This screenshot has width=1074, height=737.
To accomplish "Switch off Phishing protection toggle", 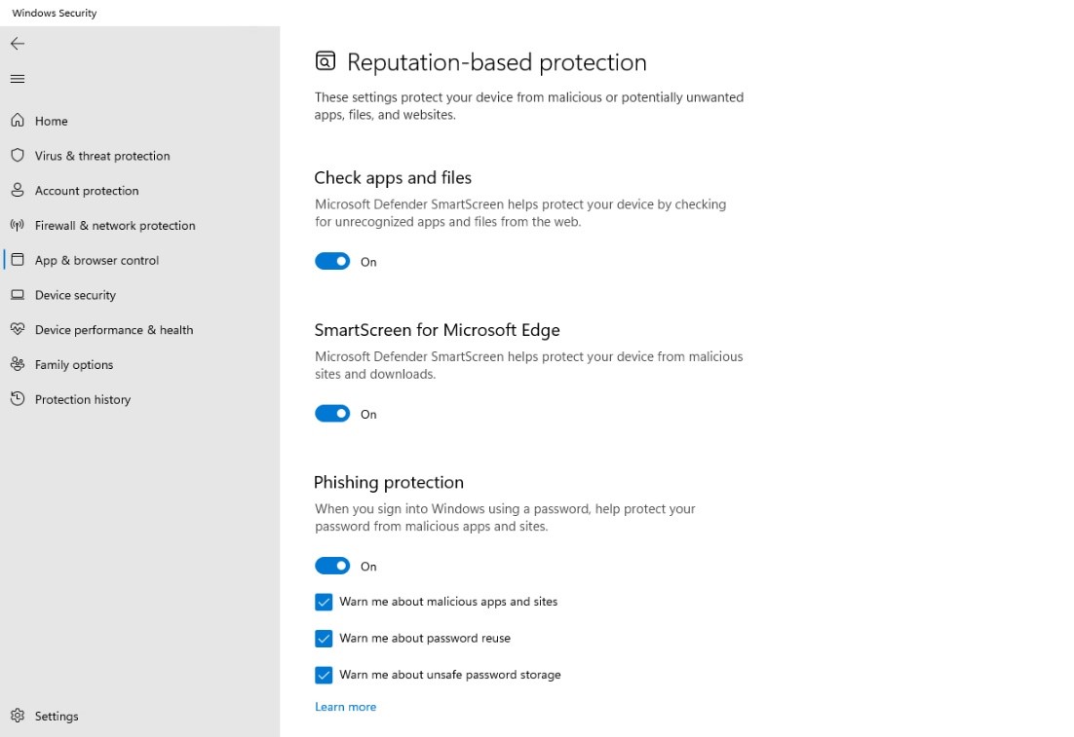I will click(x=332, y=566).
